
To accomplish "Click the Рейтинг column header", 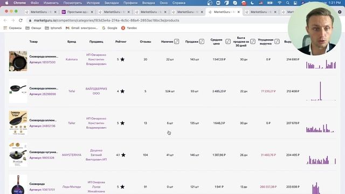I will pos(121,41).
